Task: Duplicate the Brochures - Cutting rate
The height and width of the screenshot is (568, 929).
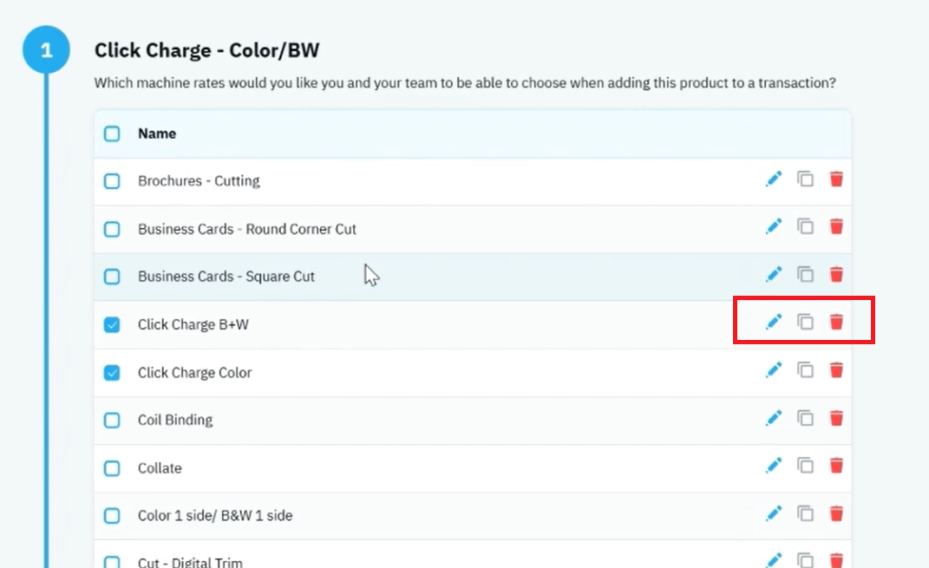Action: coord(805,179)
